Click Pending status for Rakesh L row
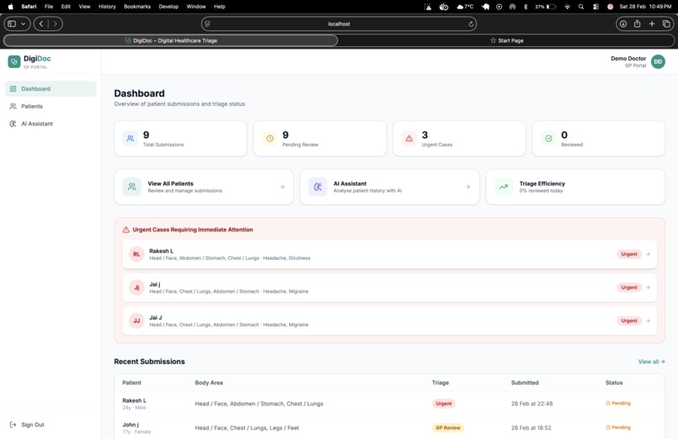 tap(618, 403)
